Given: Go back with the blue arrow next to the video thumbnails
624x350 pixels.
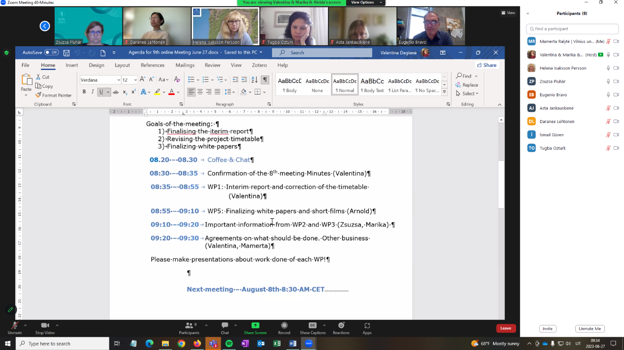Looking at the screenshot, I should 45,26.
